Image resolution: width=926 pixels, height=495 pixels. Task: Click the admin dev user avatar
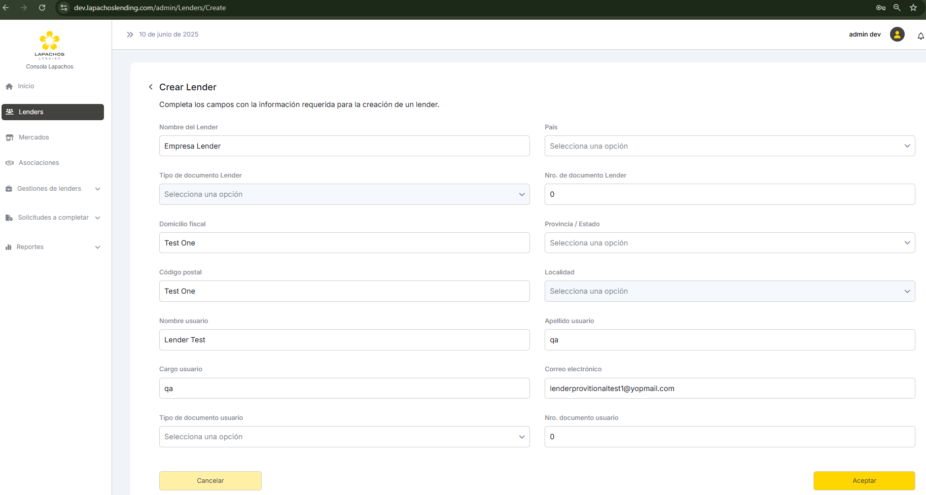pyautogui.click(x=897, y=34)
